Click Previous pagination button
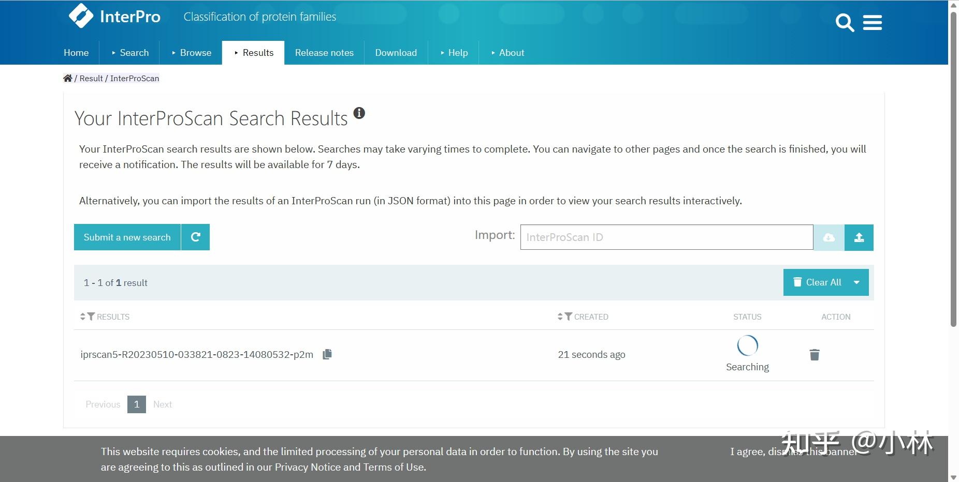Viewport: 959px width, 482px height. point(103,404)
